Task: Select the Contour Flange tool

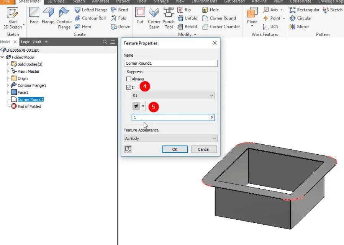Action: pos(64,18)
